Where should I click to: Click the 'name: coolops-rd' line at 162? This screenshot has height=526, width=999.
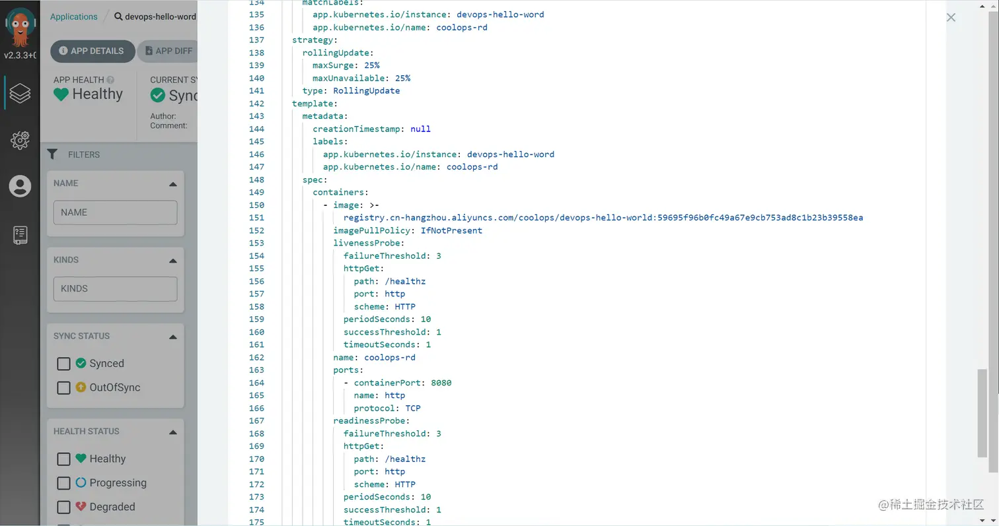(x=374, y=357)
